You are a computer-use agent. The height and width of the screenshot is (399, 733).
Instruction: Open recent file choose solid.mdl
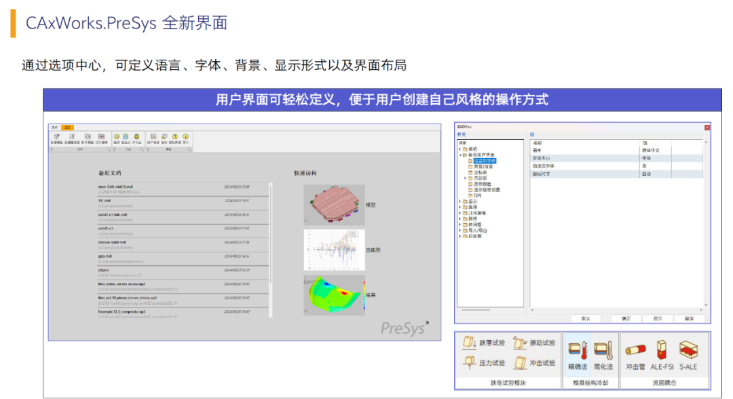pos(183,245)
